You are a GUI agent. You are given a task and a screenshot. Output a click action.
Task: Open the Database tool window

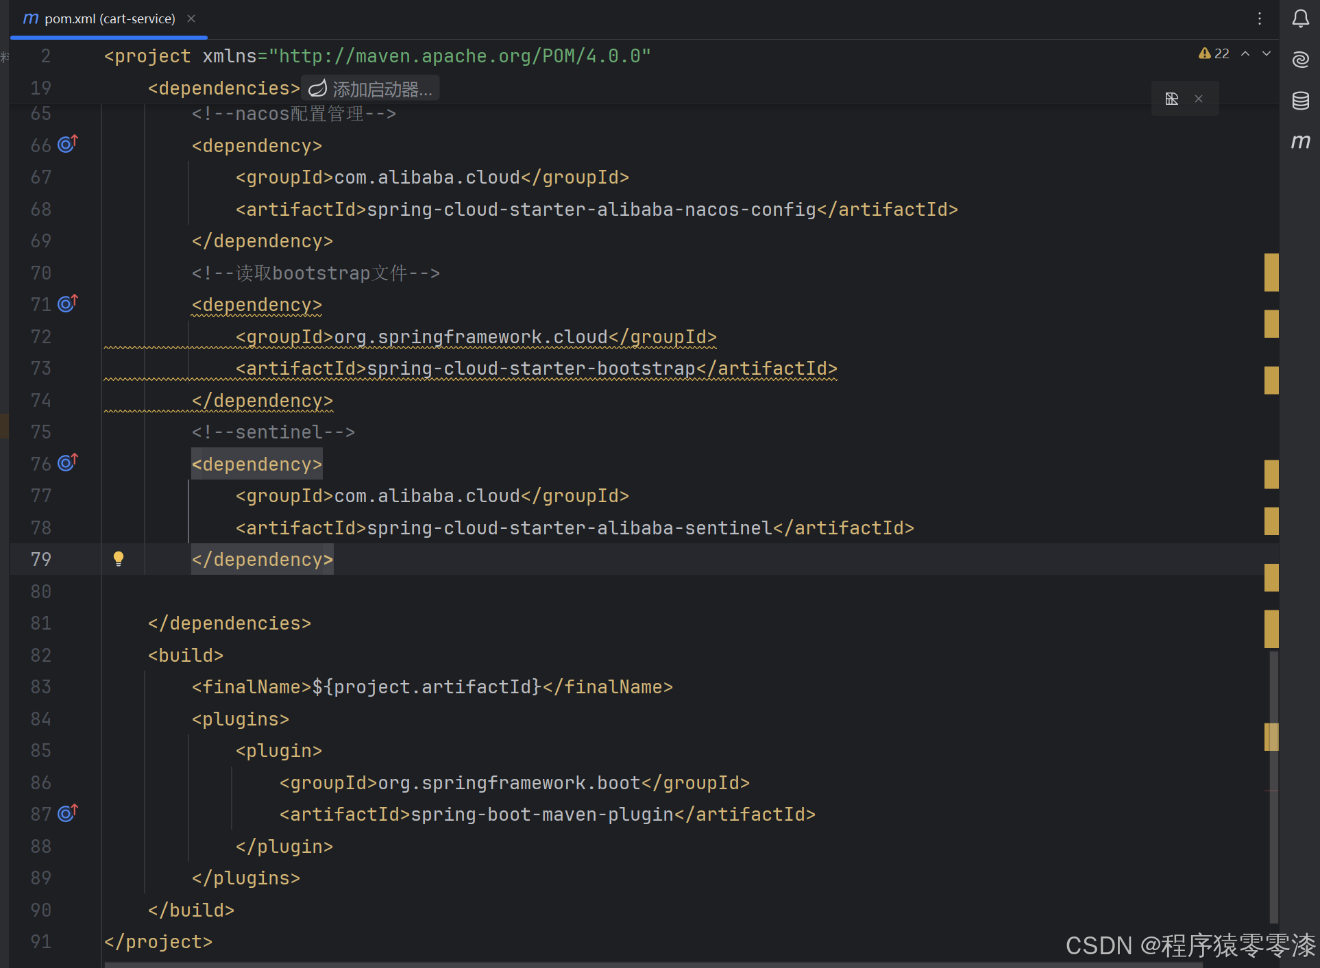click(x=1300, y=101)
